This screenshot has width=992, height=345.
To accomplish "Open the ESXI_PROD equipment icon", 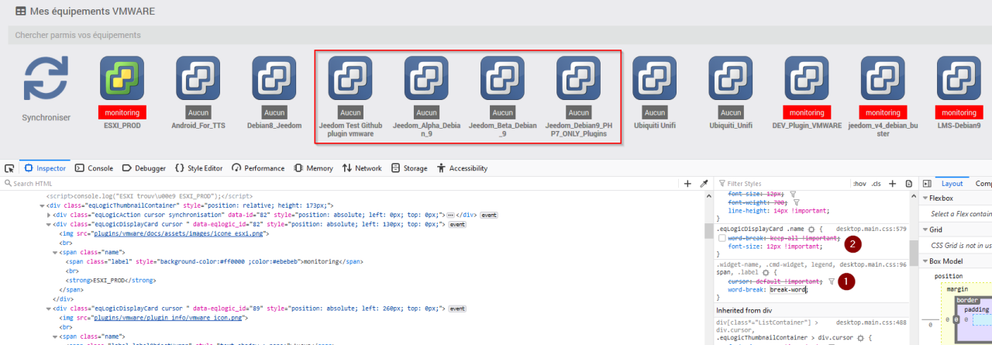I will 122,78.
